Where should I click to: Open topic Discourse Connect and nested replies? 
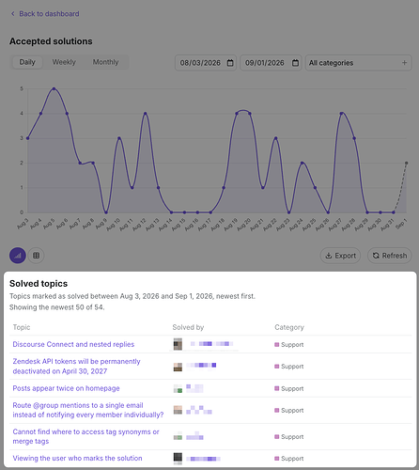coord(73,344)
